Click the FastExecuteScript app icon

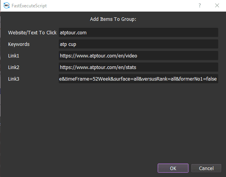7,6
